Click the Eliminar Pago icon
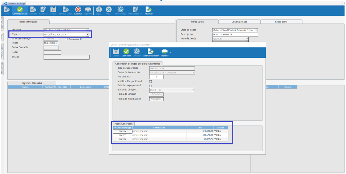Viewport: 346px width, 174px height. click(121, 9)
